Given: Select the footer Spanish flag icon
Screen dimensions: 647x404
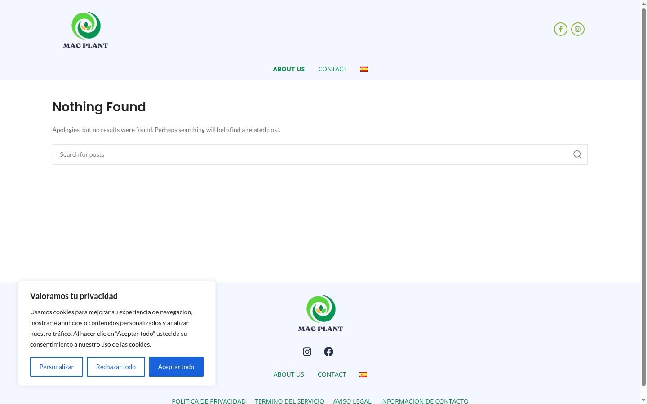Looking at the screenshot, I should [x=363, y=374].
